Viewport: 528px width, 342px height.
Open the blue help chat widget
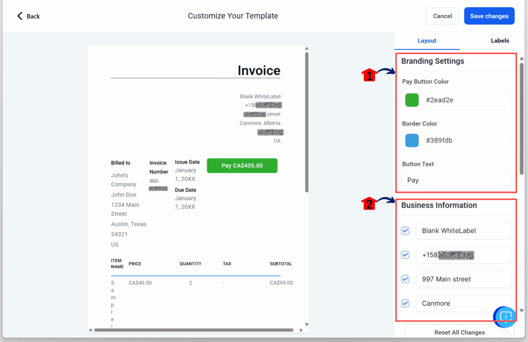coord(505,316)
